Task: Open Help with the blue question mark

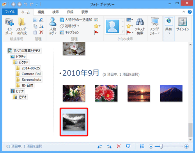Action: pos(190,12)
